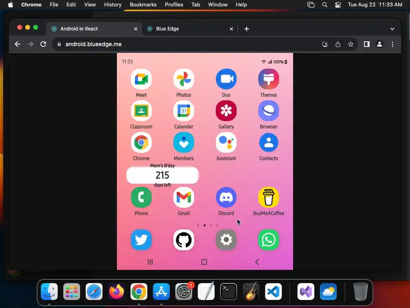Open Terminal from the Dock
The image size is (410, 308).
pos(229,292)
